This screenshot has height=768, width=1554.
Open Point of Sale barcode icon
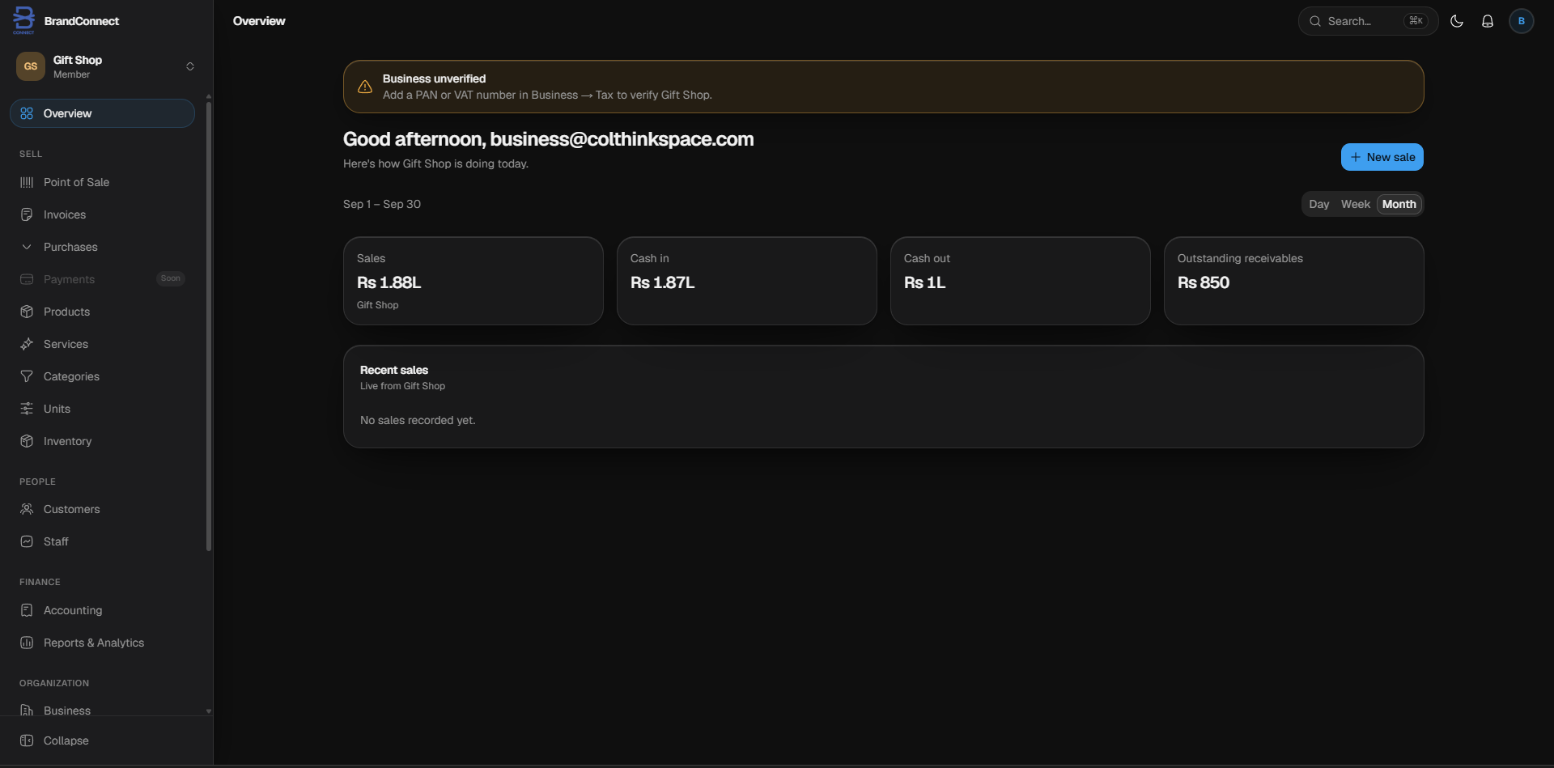[x=27, y=182]
